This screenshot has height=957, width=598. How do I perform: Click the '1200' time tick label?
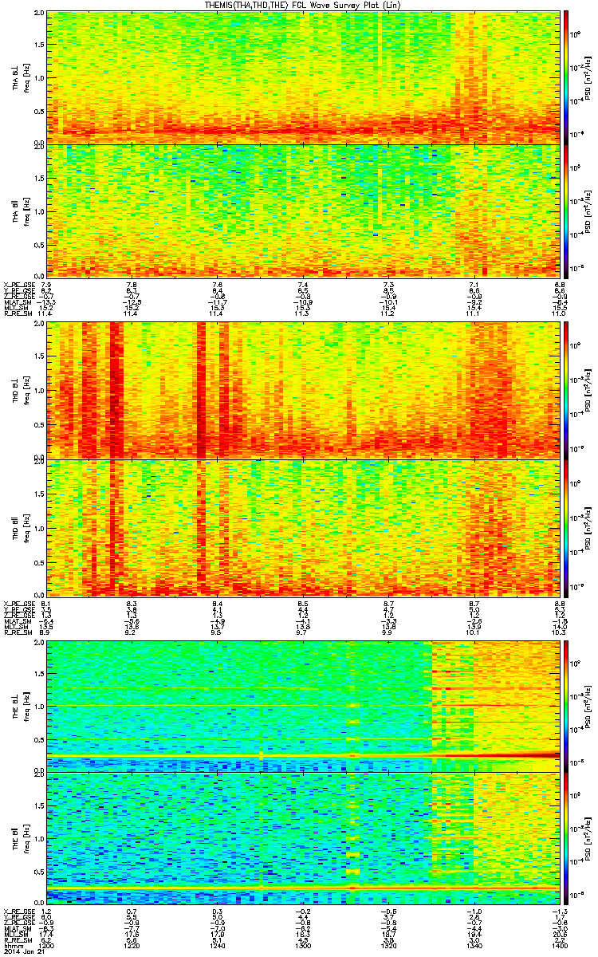(x=48, y=947)
